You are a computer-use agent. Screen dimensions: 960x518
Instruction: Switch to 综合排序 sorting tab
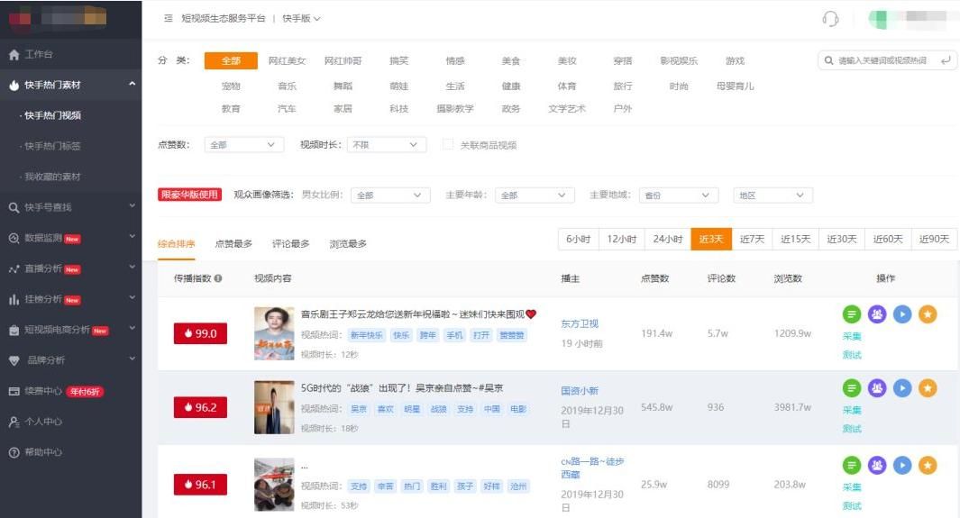point(177,243)
